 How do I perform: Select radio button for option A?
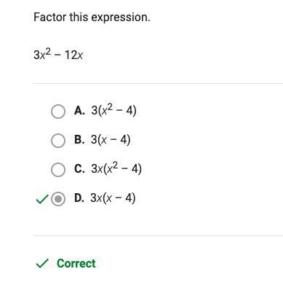(58, 112)
